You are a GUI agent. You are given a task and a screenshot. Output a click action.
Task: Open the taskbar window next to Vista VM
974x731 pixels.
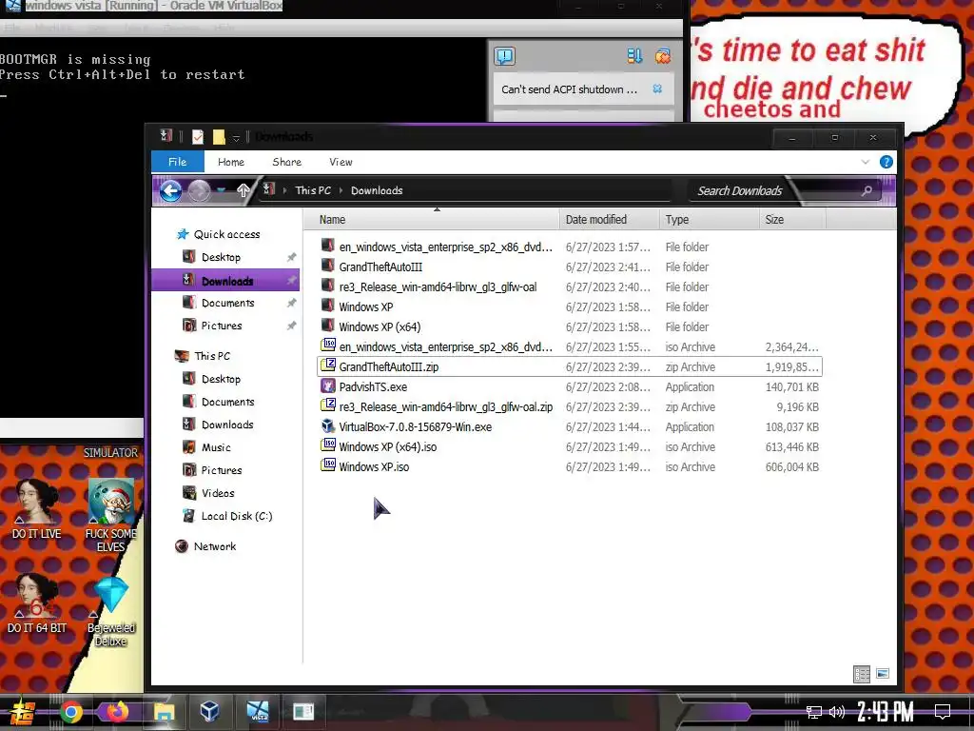(x=303, y=711)
